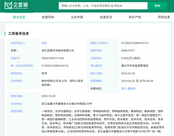Click the search input field
174x136 pixels.
103,6
